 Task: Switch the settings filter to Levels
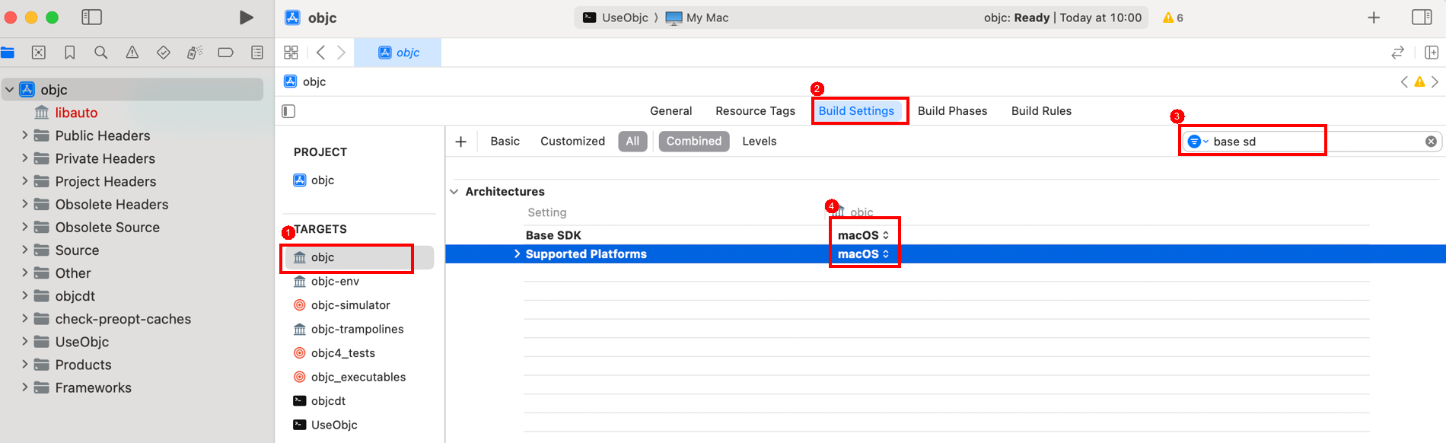pyautogui.click(x=759, y=142)
